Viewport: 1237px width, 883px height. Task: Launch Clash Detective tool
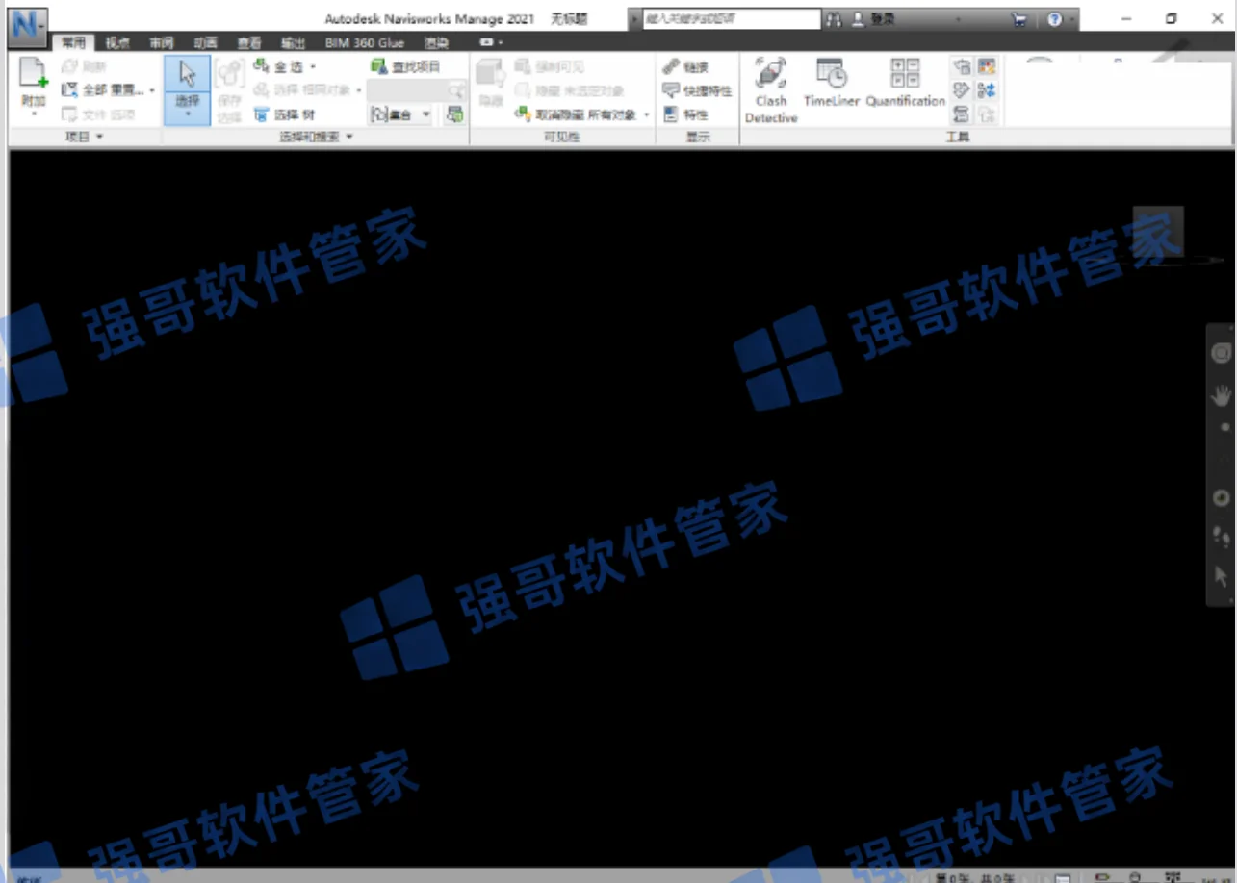click(x=771, y=90)
